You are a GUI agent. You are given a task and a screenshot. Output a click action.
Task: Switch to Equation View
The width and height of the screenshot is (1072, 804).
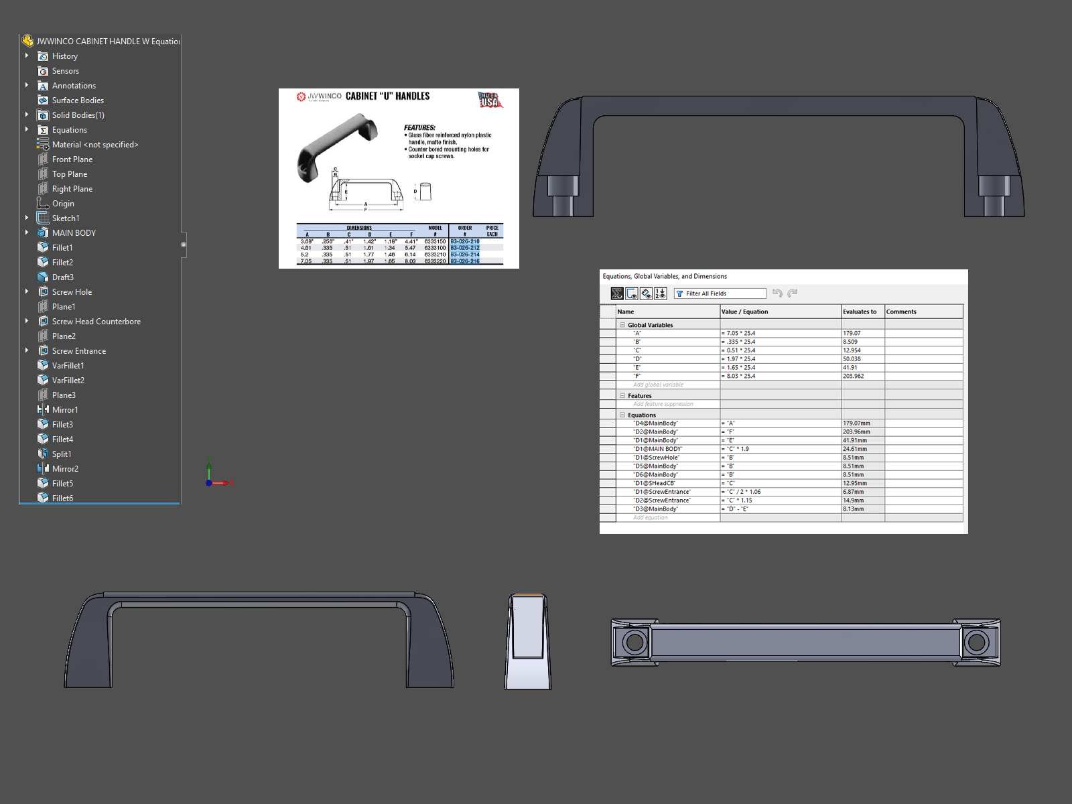coord(617,293)
